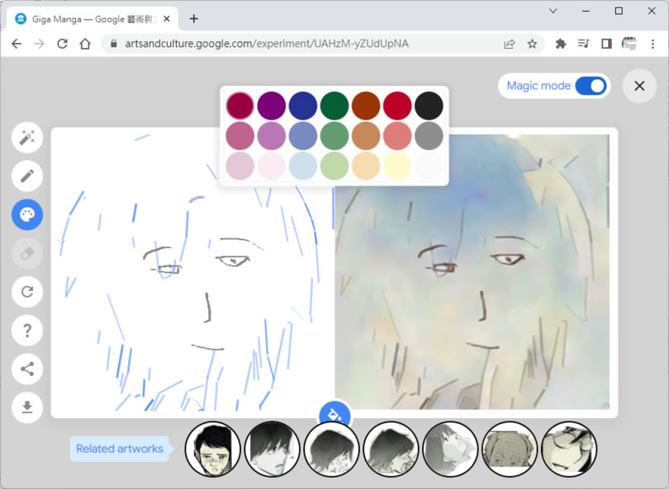Pick the very light pink color swatch
The width and height of the screenshot is (669, 489).
coord(272,166)
